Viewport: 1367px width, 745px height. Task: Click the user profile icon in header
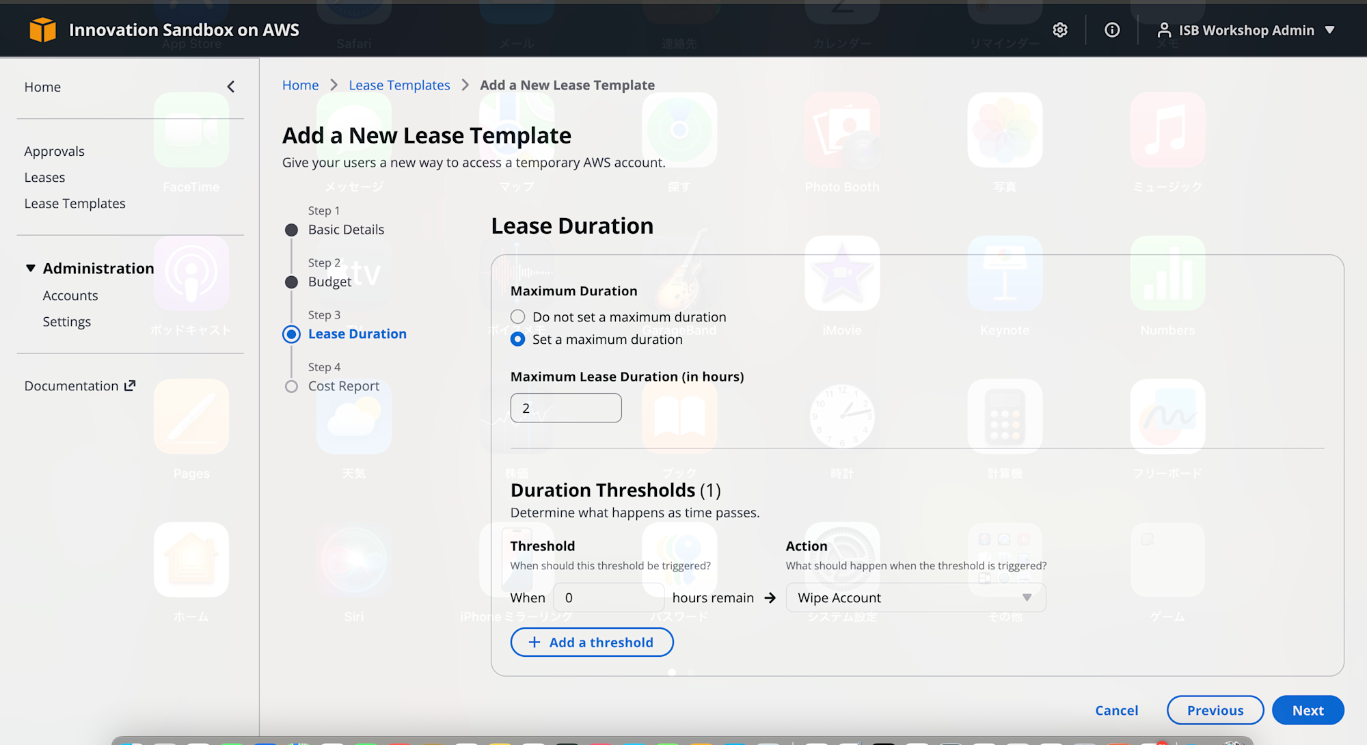1164,29
